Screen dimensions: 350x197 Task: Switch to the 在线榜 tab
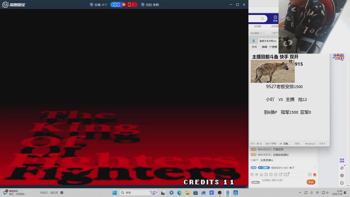(257, 26)
